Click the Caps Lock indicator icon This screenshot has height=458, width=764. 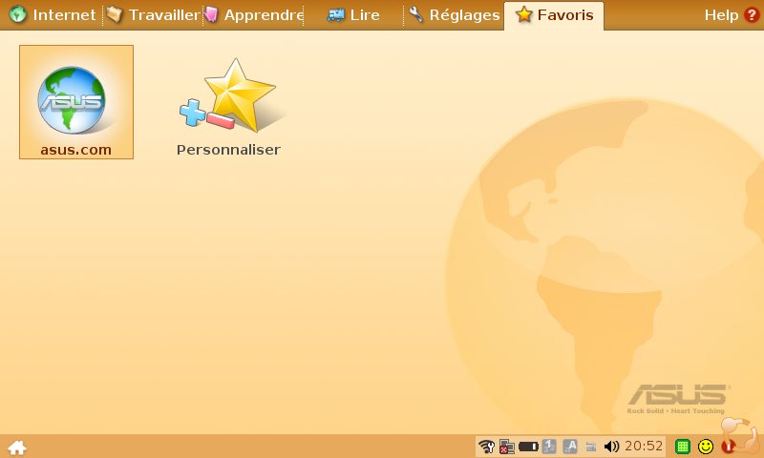[x=570, y=447]
